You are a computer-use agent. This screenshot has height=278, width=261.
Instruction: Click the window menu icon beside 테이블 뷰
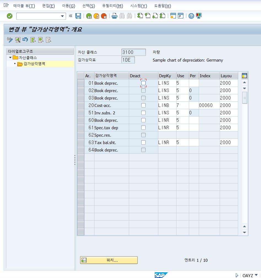point(6,5)
